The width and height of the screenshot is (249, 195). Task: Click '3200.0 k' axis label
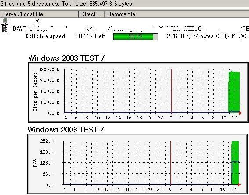point(49,69)
